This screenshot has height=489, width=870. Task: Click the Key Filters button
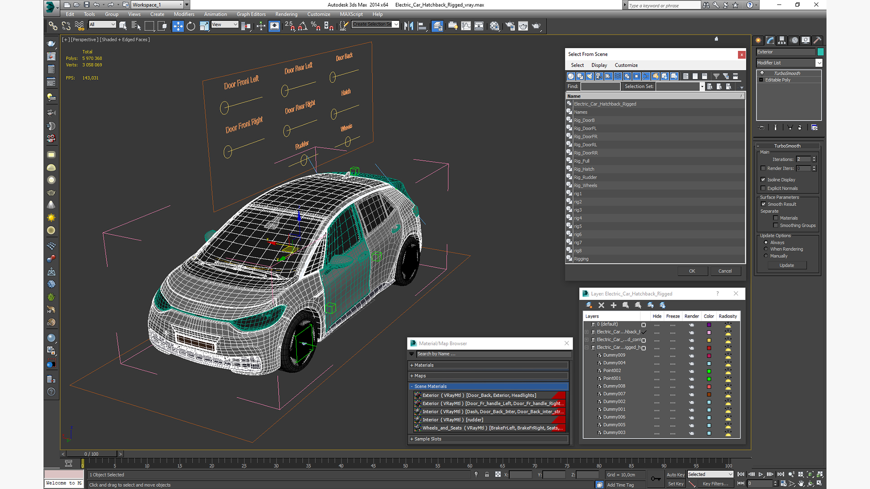point(715,484)
